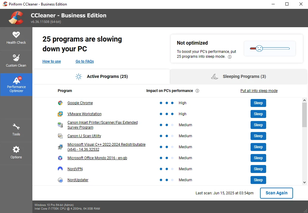Sleep the Canon Inkjet Extended Survey Program
Screen dimensions: 308x213
258,125
